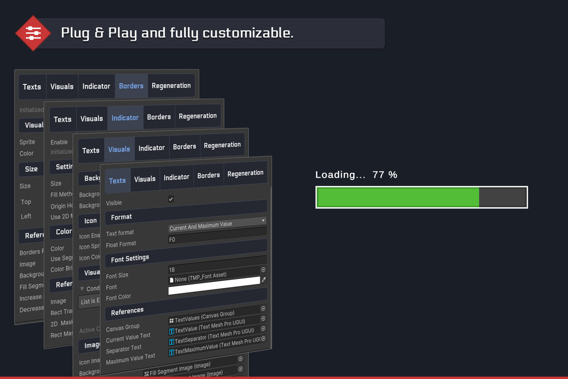
Task: Select the highlighted Borders tab in the rearmost panel
Action: click(x=131, y=86)
